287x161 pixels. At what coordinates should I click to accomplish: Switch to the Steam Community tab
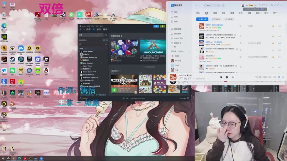(x=99, y=29)
